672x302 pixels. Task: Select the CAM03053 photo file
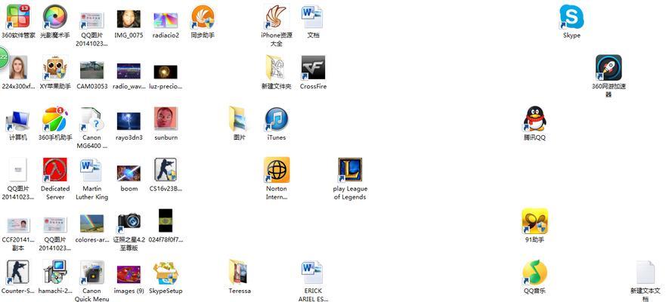click(x=92, y=70)
